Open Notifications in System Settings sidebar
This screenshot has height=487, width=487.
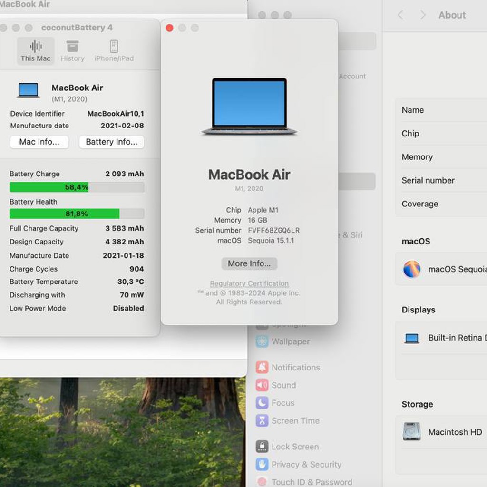288,368
